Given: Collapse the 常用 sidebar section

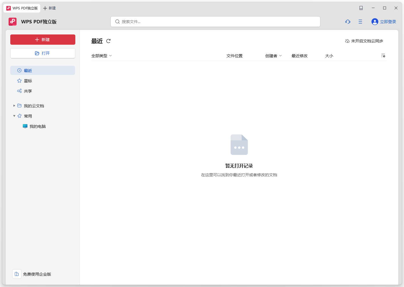Looking at the screenshot, I should pos(14,116).
